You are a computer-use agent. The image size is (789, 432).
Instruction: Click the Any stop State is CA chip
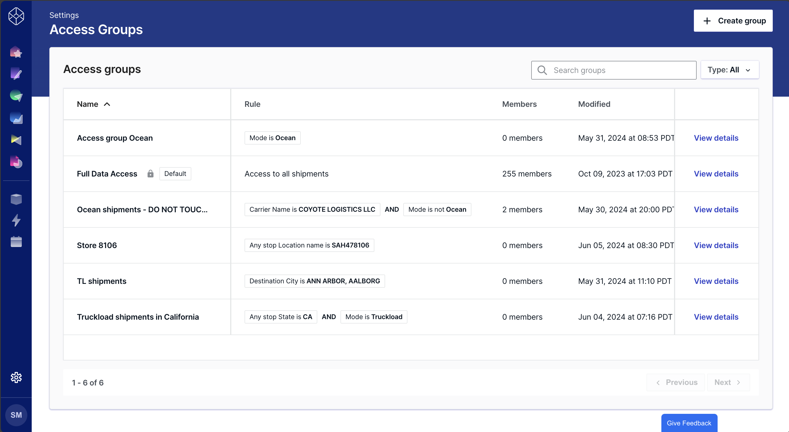(281, 317)
